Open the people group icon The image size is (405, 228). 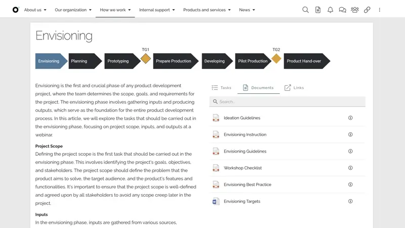[355, 10]
